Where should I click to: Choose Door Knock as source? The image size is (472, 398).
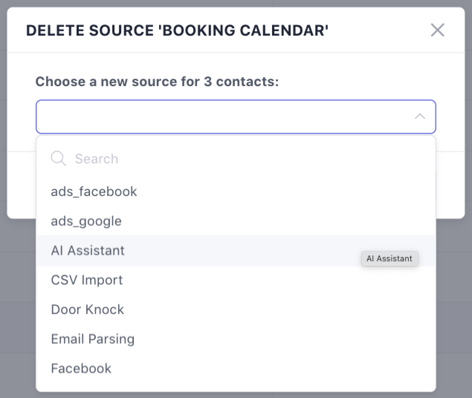pos(87,309)
